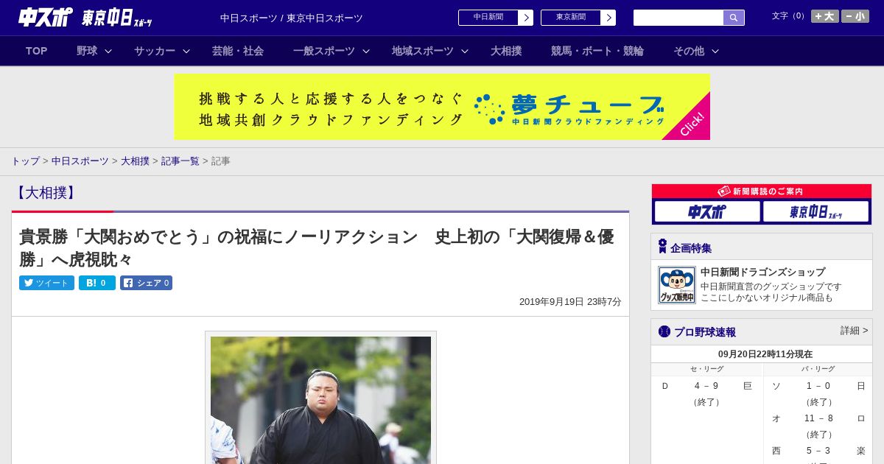Open 東京新聞 link arrow in header
The height and width of the screenshot is (464, 884).
(608, 18)
